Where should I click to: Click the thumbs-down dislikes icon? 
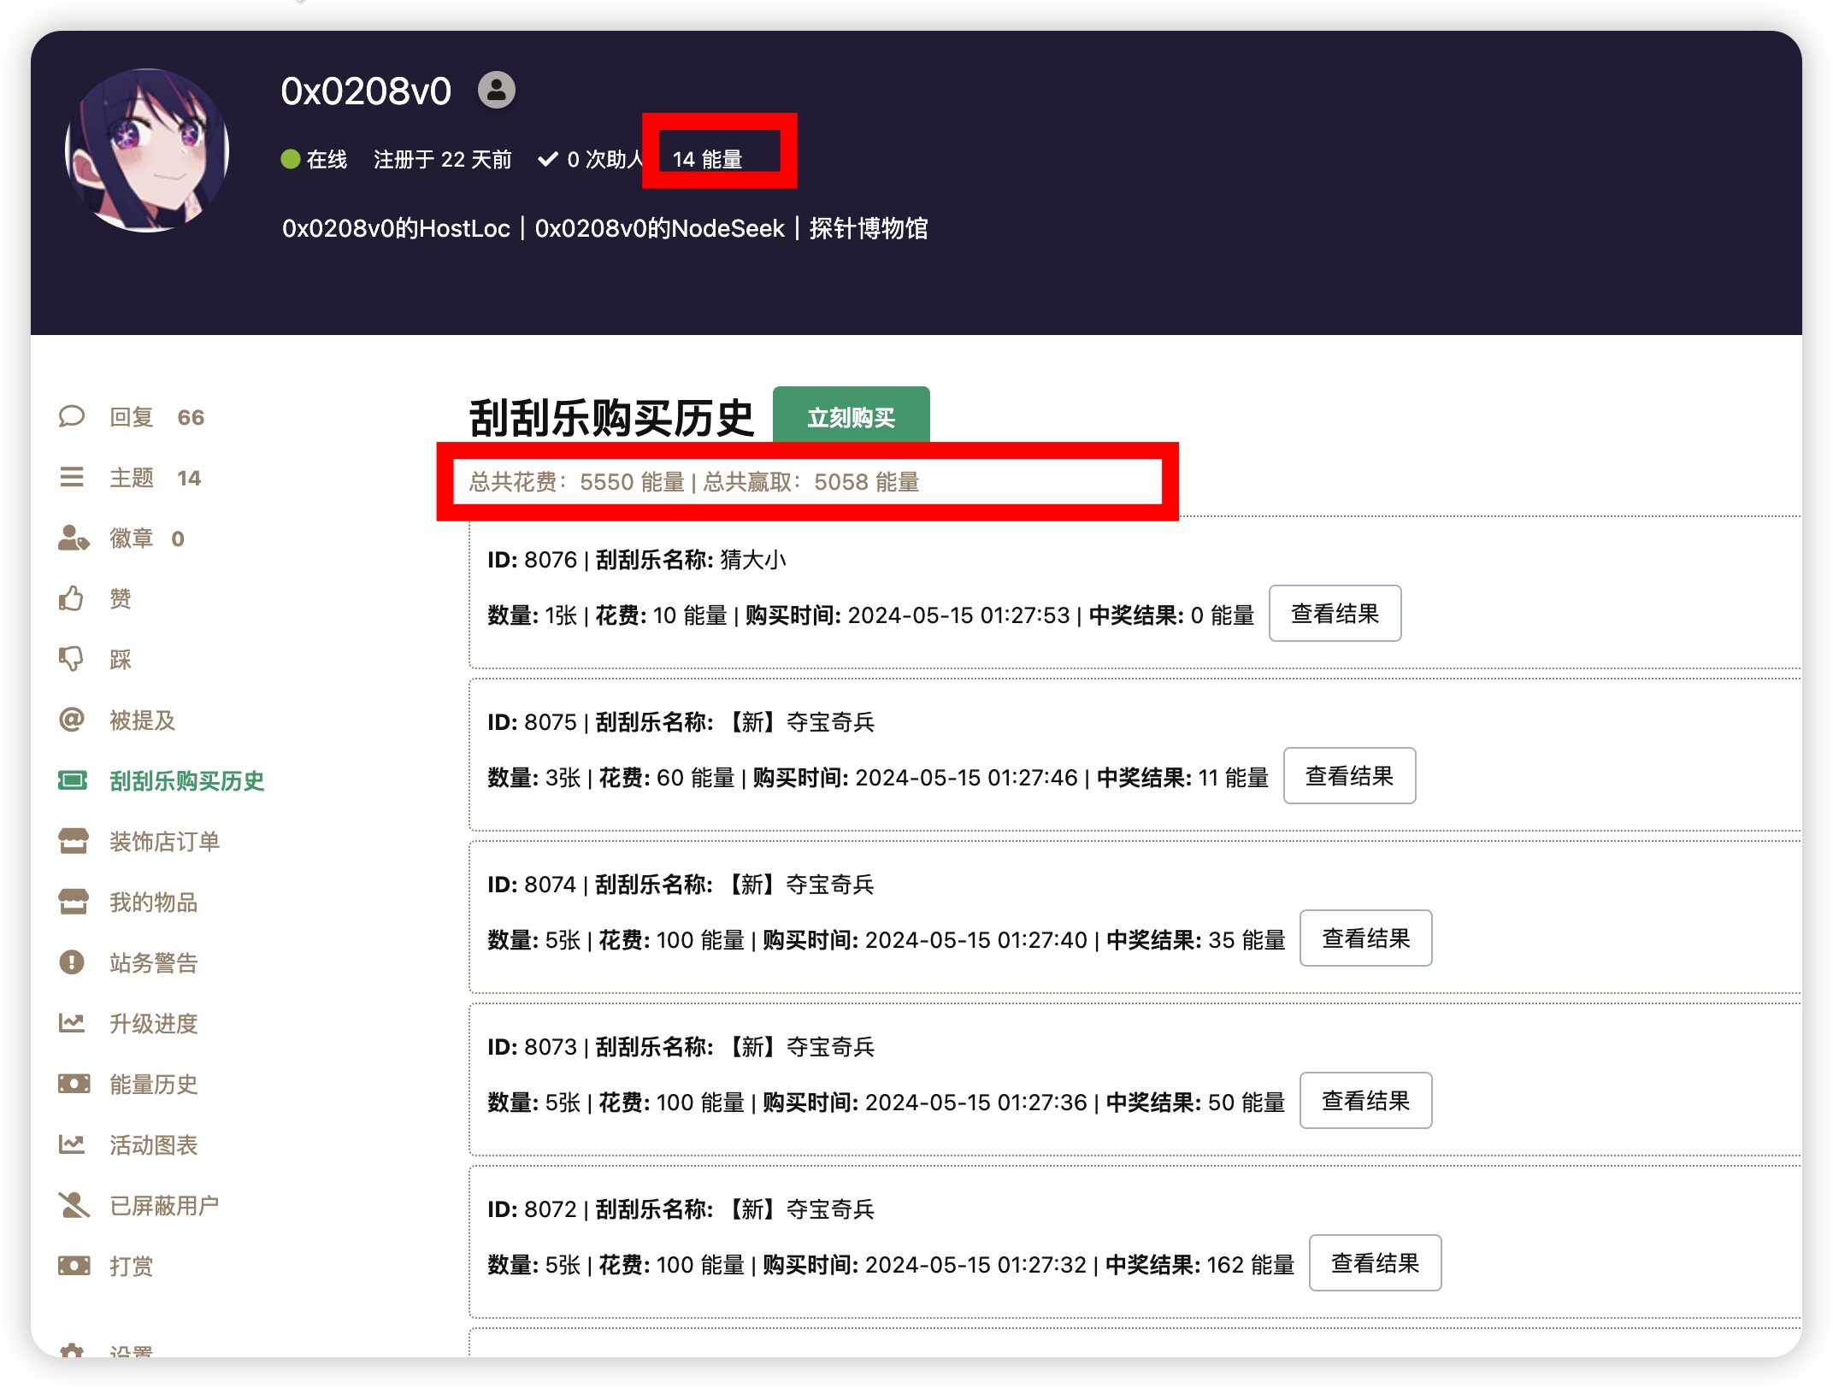click(72, 659)
